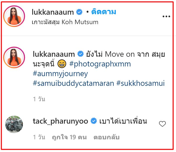This screenshot has width=176, height=152.
Task: Click verified badge next to tack_pharunyoo
Action: click(94, 121)
